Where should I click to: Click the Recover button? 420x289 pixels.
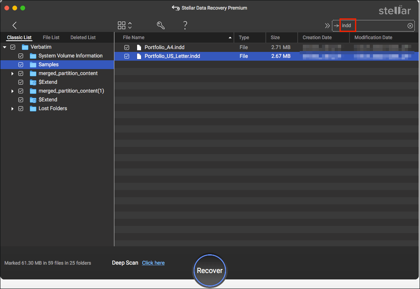(x=210, y=271)
